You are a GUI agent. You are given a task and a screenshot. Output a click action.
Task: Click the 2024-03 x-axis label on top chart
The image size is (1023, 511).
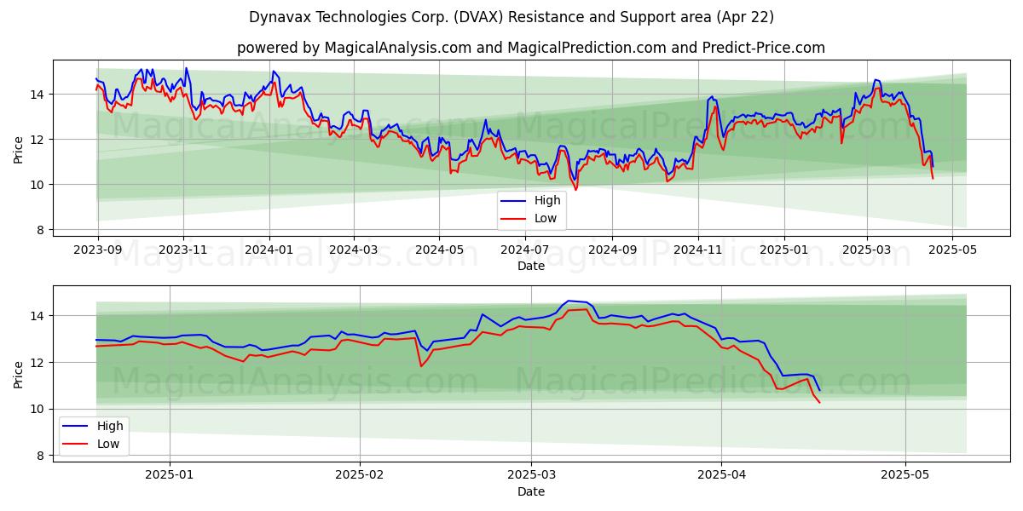pos(354,250)
